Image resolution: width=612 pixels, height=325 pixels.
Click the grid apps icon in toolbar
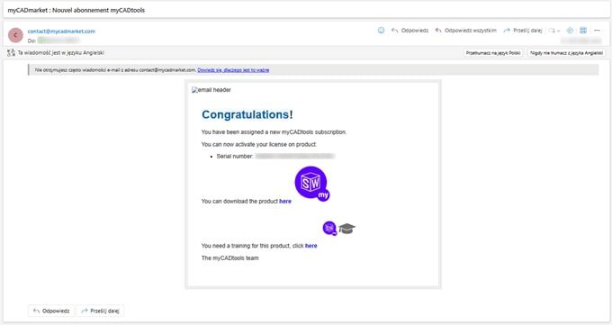point(583,30)
